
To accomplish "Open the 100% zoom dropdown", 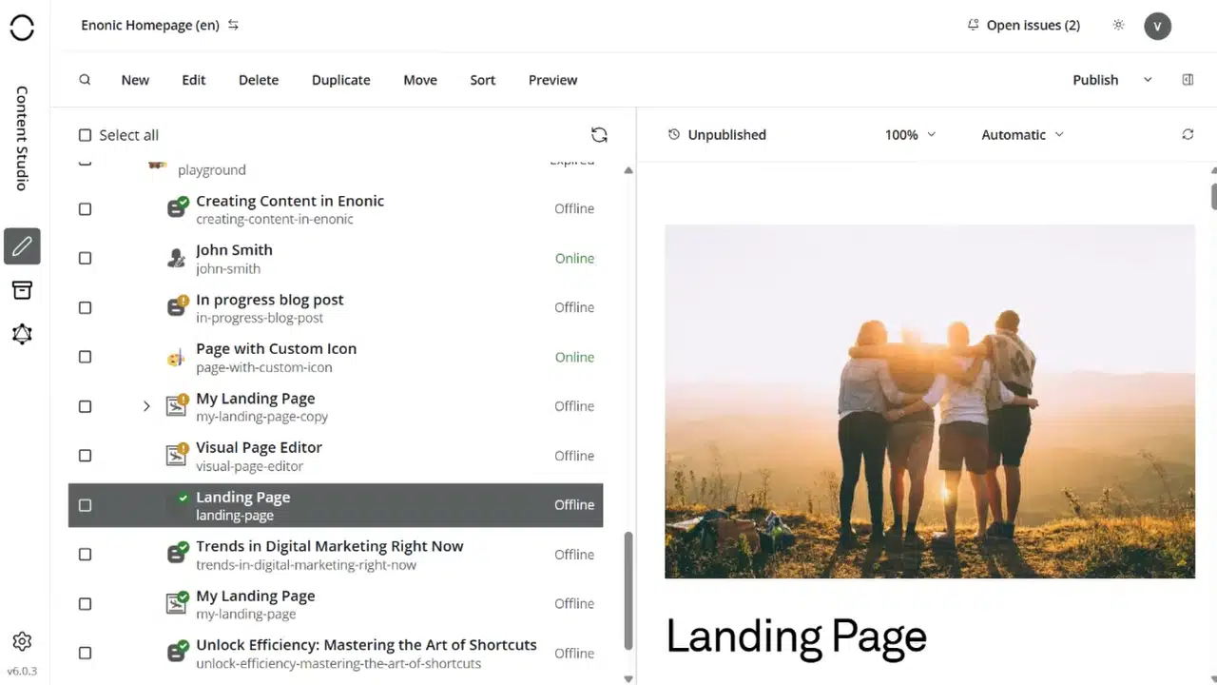I will pos(910,135).
